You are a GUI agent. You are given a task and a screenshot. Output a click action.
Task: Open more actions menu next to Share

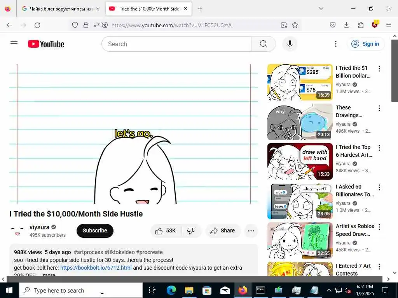[x=251, y=230]
